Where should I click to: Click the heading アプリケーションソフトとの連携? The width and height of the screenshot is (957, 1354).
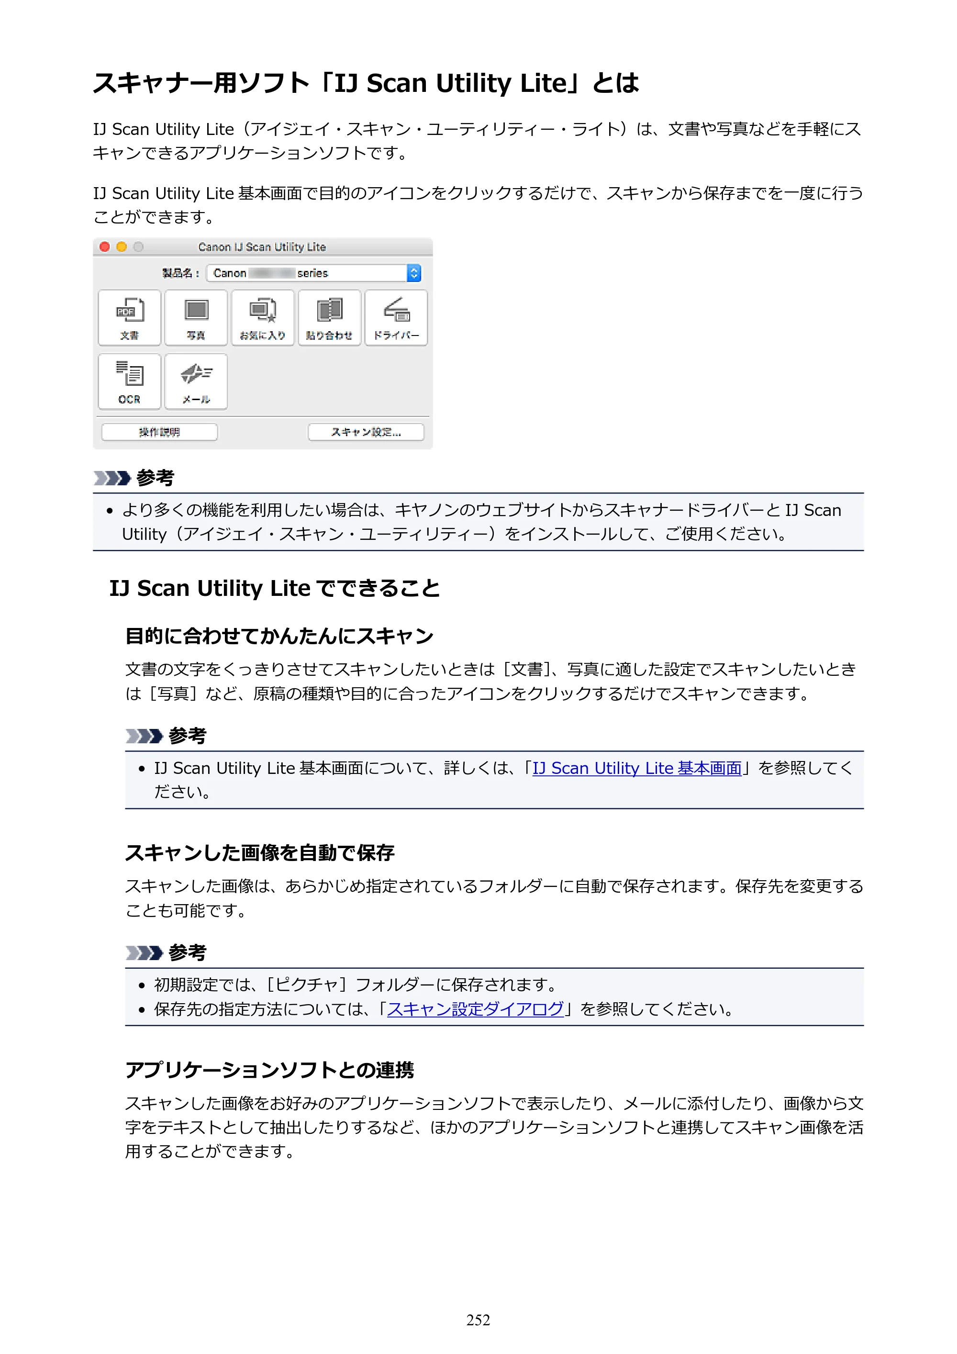coord(269,1070)
